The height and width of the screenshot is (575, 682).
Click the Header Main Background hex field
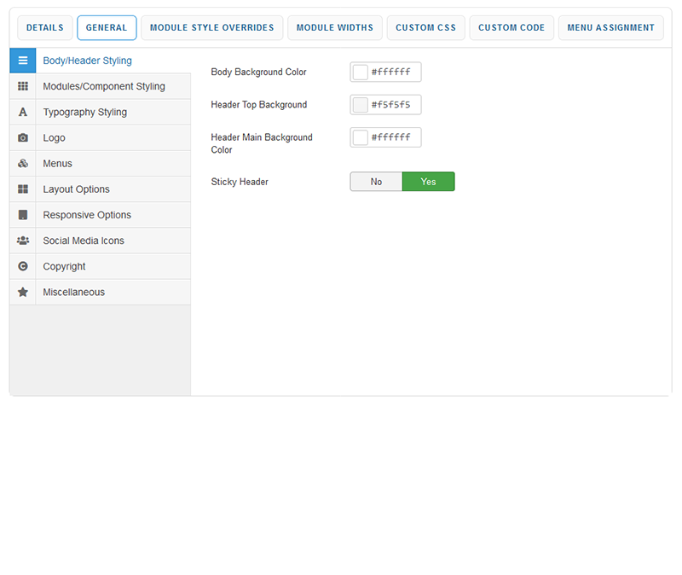[394, 137]
